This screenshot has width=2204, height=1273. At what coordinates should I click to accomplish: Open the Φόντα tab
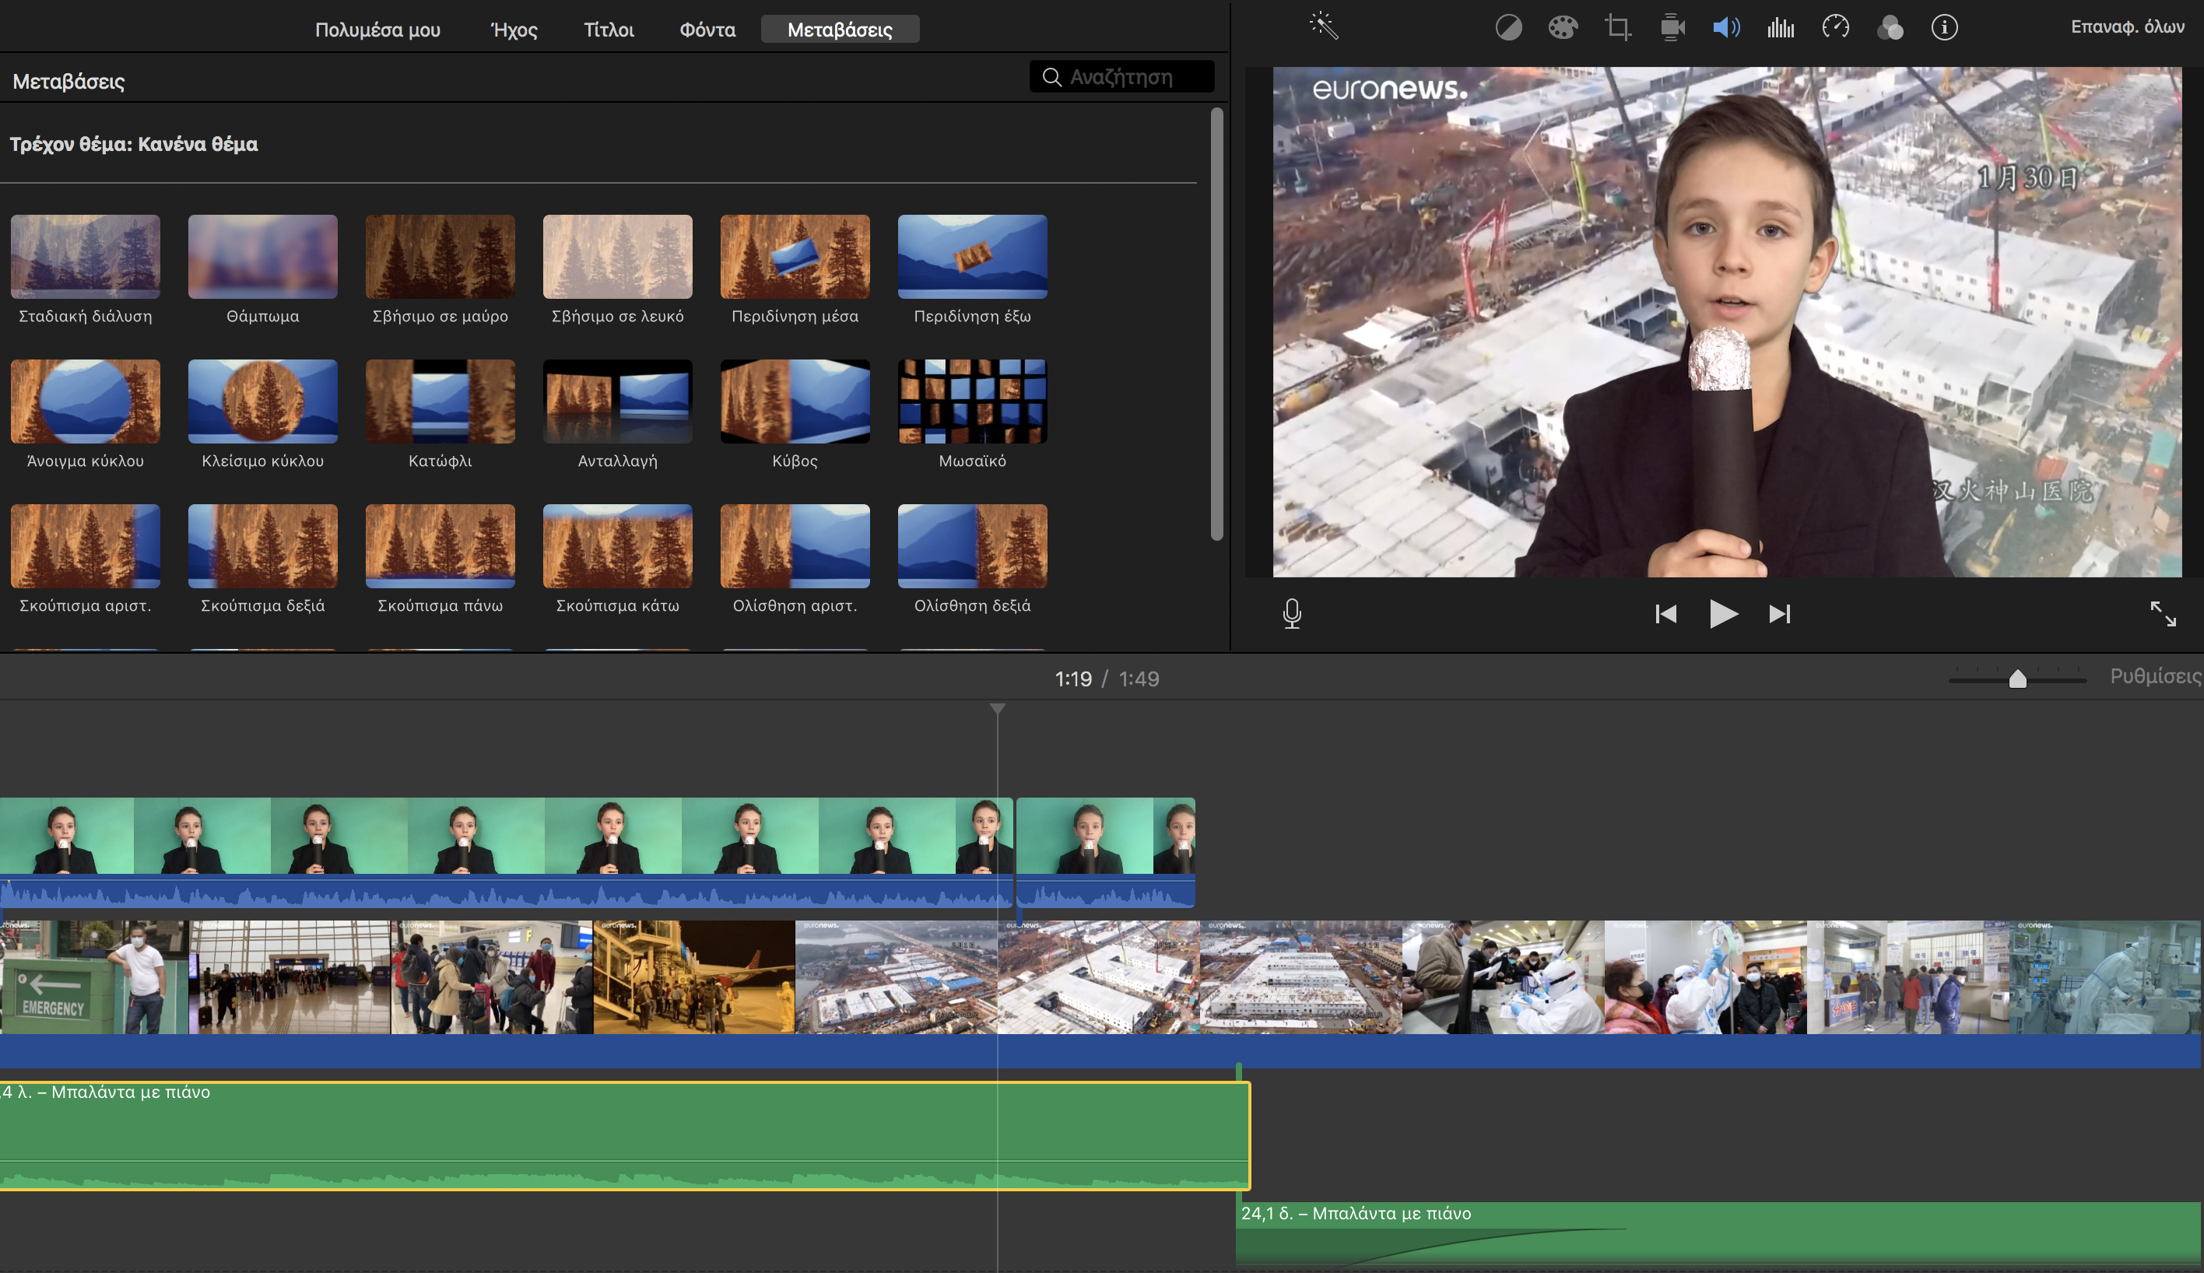click(x=707, y=30)
